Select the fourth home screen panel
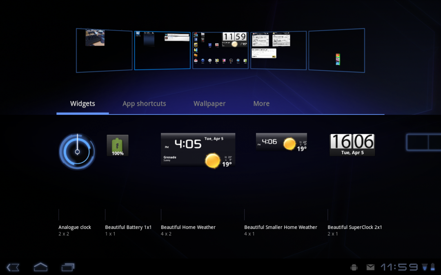The image size is (441, 275). coord(278,50)
